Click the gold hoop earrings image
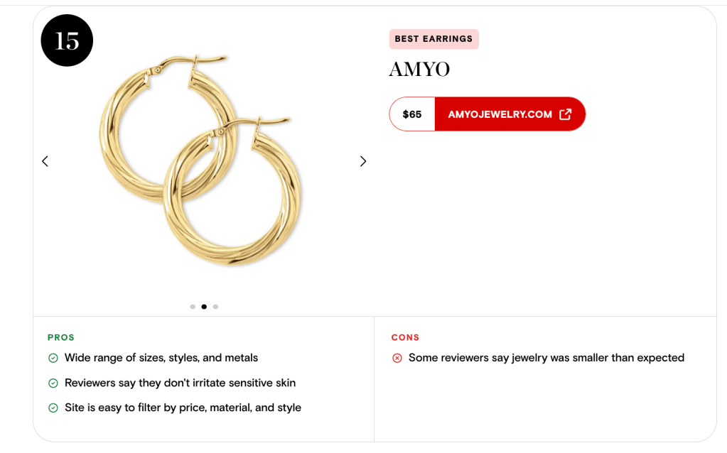The height and width of the screenshot is (453, 727). click(203, 160)
